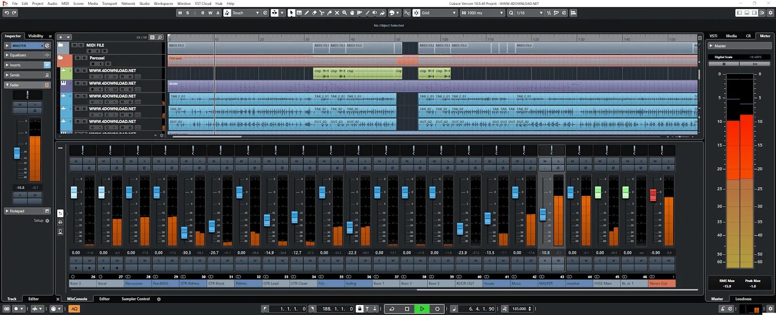This screenshot has width=776, height=315.
Task: Select the KOOR OUT channel label
Action: pyautogui.click(x=468, y=283)
